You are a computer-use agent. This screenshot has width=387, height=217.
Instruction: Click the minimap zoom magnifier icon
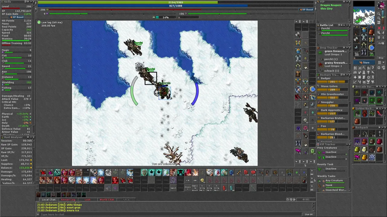pyautogui.click(x=379, y=14)
